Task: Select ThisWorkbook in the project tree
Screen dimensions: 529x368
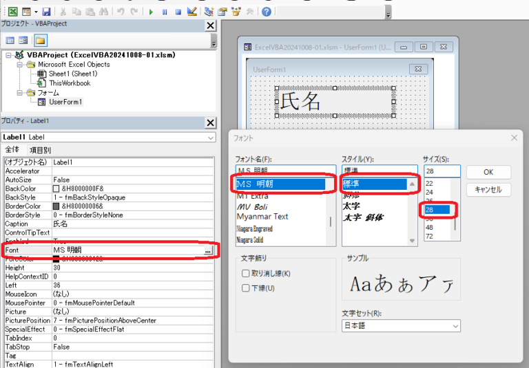Action: point(70,83)
